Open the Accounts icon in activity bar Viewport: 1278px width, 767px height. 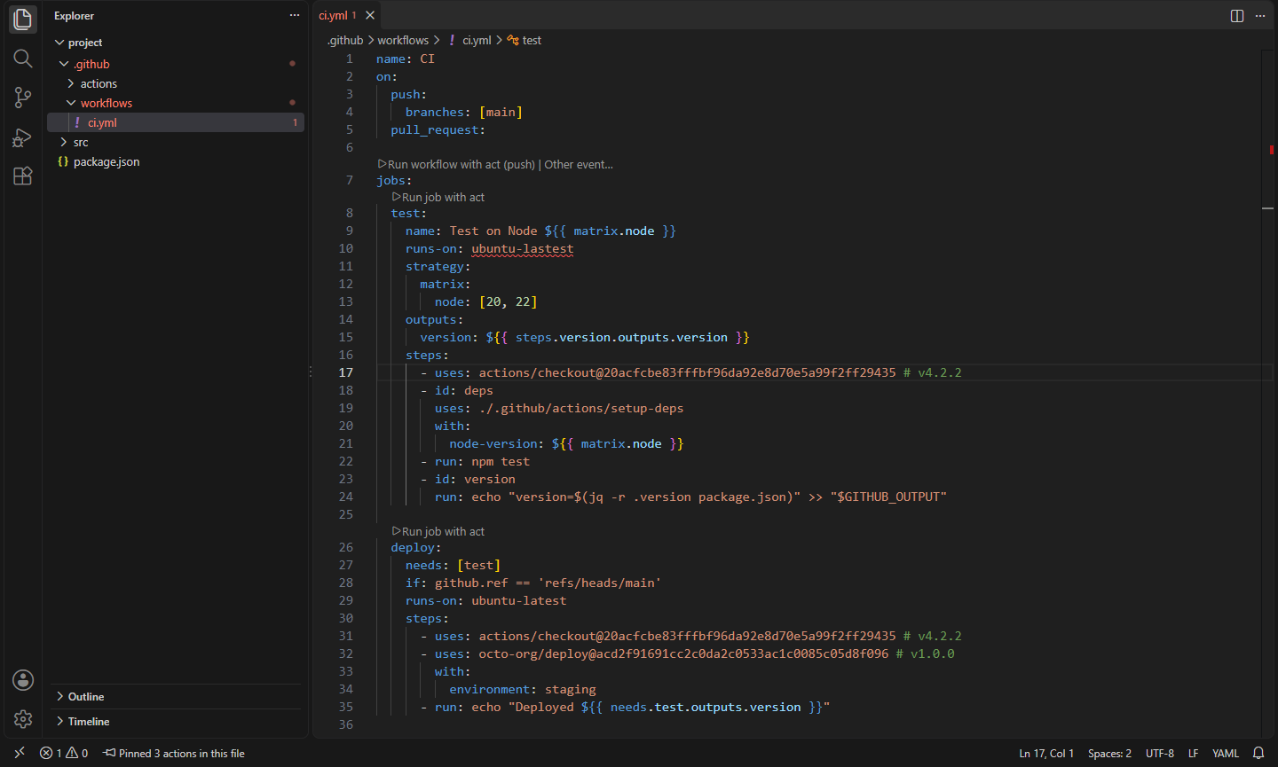click(23, 680)
